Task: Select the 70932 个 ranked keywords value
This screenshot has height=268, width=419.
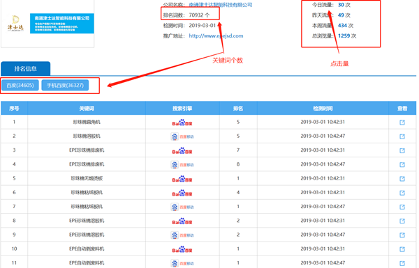Action: coord(199,15)
